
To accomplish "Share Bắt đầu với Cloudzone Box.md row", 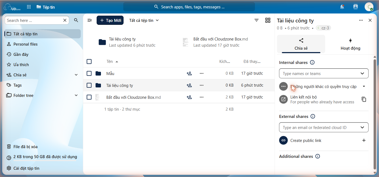I will [x=189, y=97].
